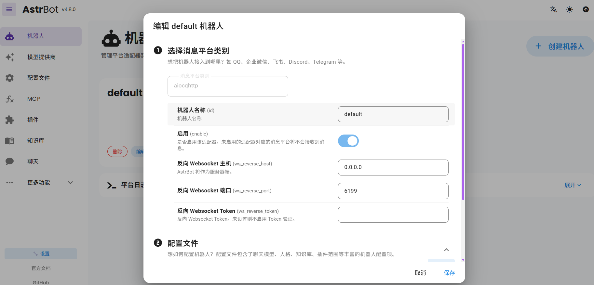Open the 机器人 sidebar menu item
The image size is (594, 285).
pos(41,36)
